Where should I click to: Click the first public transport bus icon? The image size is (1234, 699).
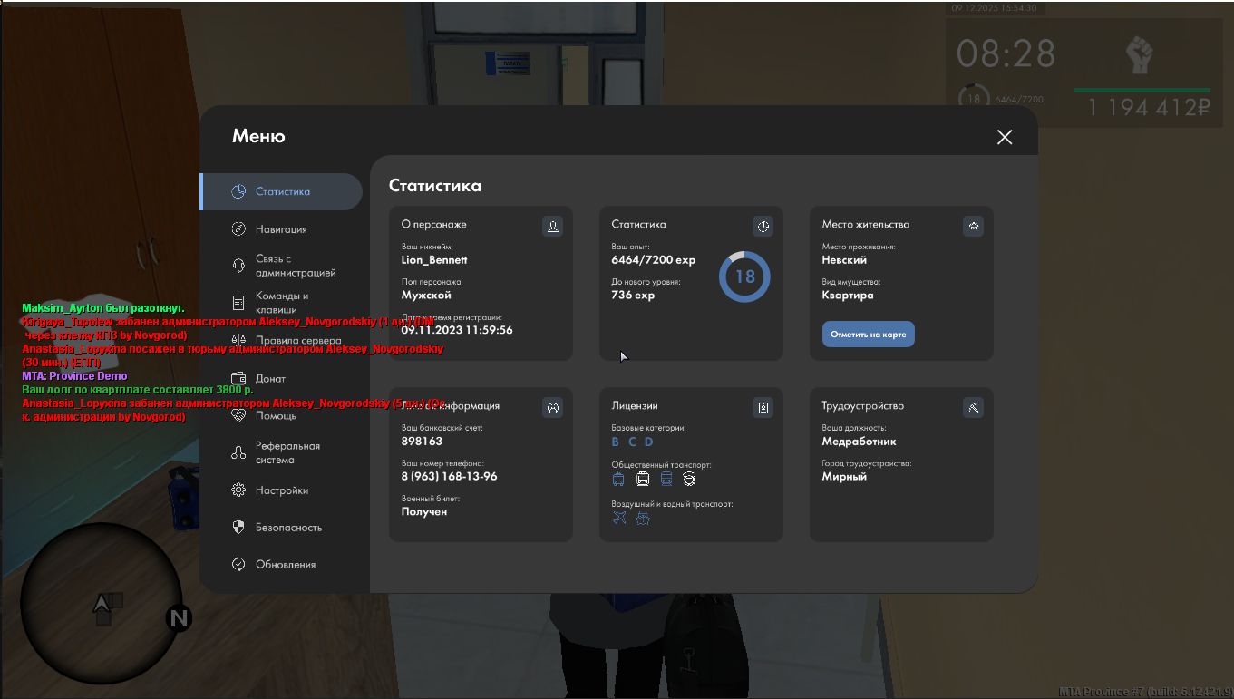618,479
